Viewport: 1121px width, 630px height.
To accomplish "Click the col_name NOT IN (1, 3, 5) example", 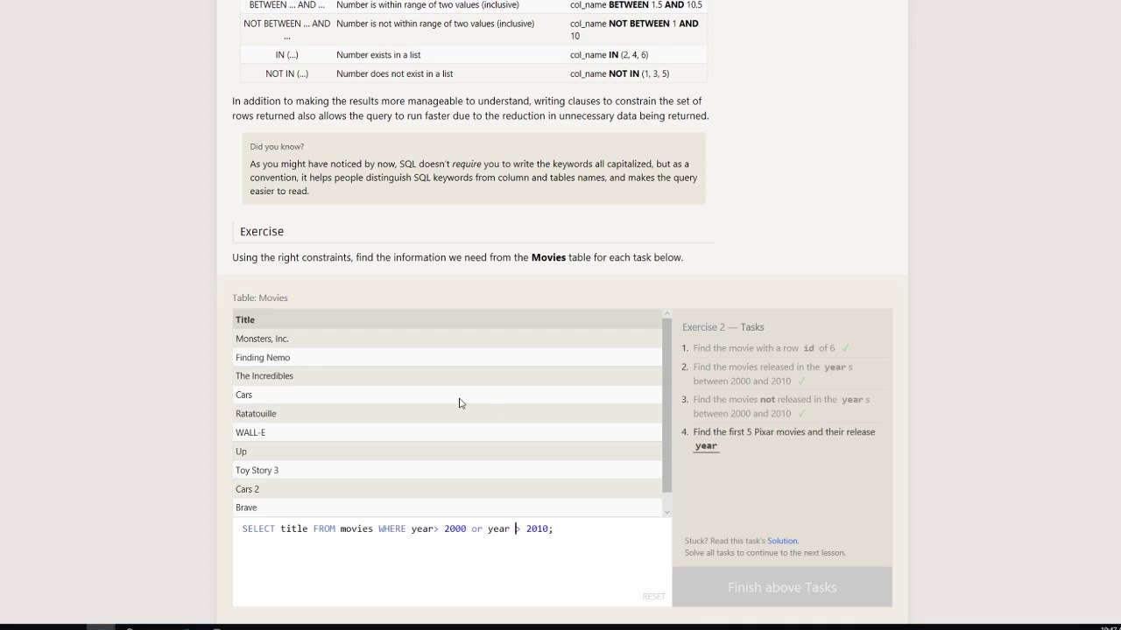I will click(619, 73).
